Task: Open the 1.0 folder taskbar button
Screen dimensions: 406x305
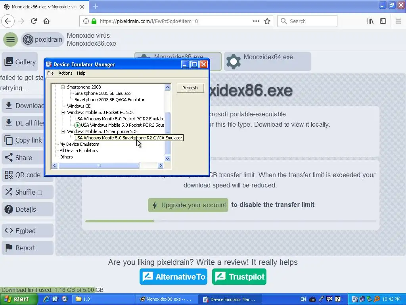Action: (x=103, y=299)
